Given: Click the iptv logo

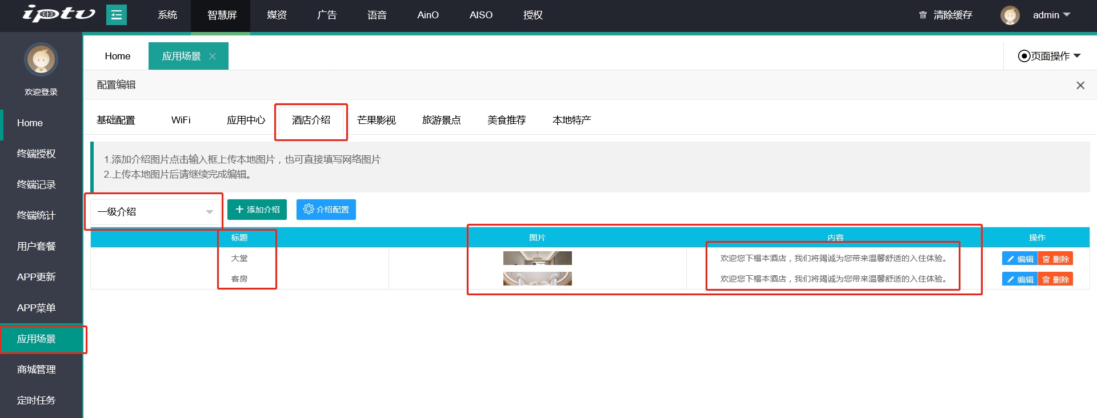Looking at the screenshot, I should [58, 14].
